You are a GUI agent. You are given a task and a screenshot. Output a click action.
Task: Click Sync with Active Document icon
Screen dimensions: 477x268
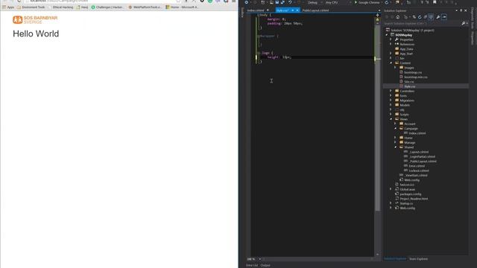(x=414, y=17)
